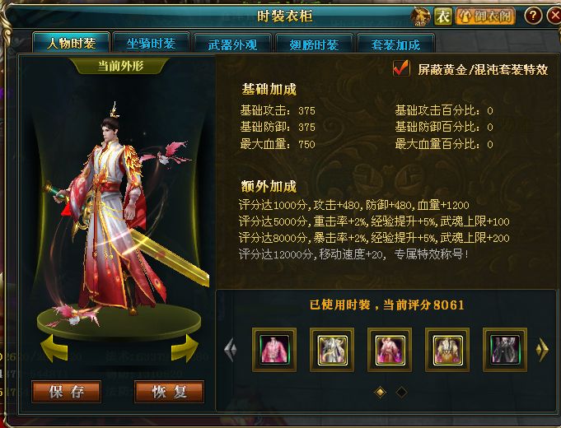Rotate character left with yellow arrow
The image size is (561, 428).
coord(54,348)
